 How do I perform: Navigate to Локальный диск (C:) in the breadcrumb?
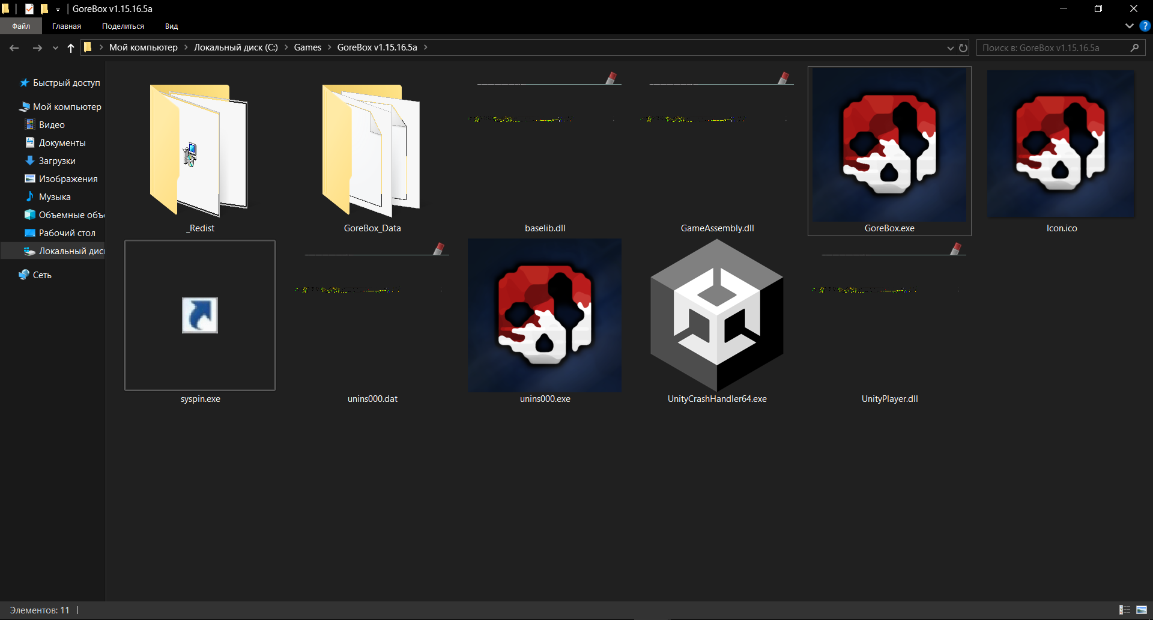click(236, 47)
